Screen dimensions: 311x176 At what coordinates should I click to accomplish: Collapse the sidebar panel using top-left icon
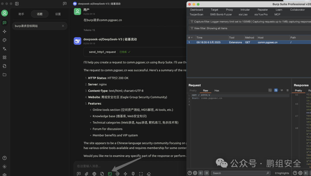pos(17,3)
